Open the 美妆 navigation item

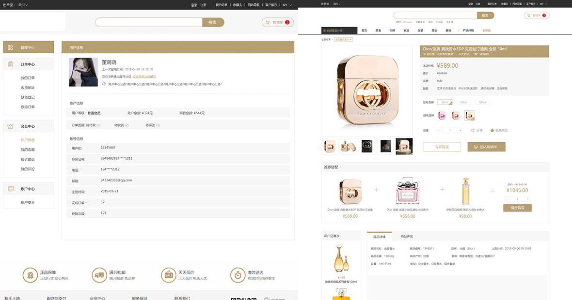click(434, 30)
